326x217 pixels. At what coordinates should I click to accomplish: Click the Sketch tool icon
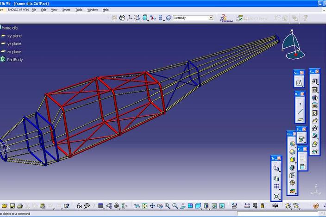300,82
